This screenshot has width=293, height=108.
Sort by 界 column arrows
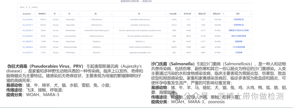point(59,14)
